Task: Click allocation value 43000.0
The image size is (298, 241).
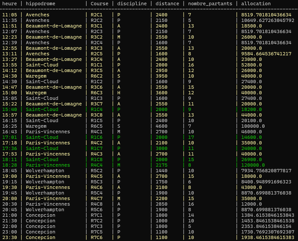Action: tap(251, 187)
